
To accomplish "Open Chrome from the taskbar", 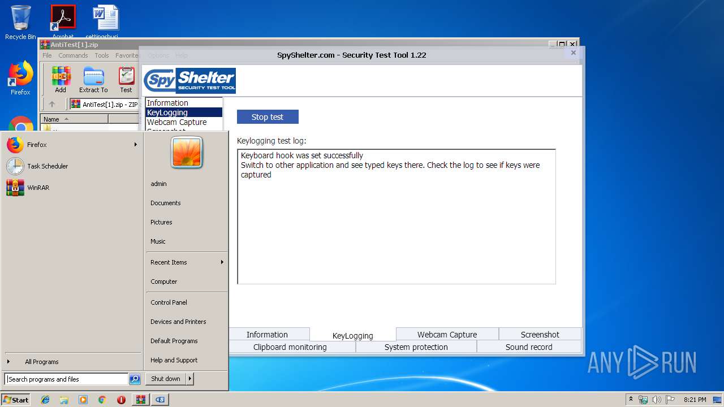I will pos(102,400).
